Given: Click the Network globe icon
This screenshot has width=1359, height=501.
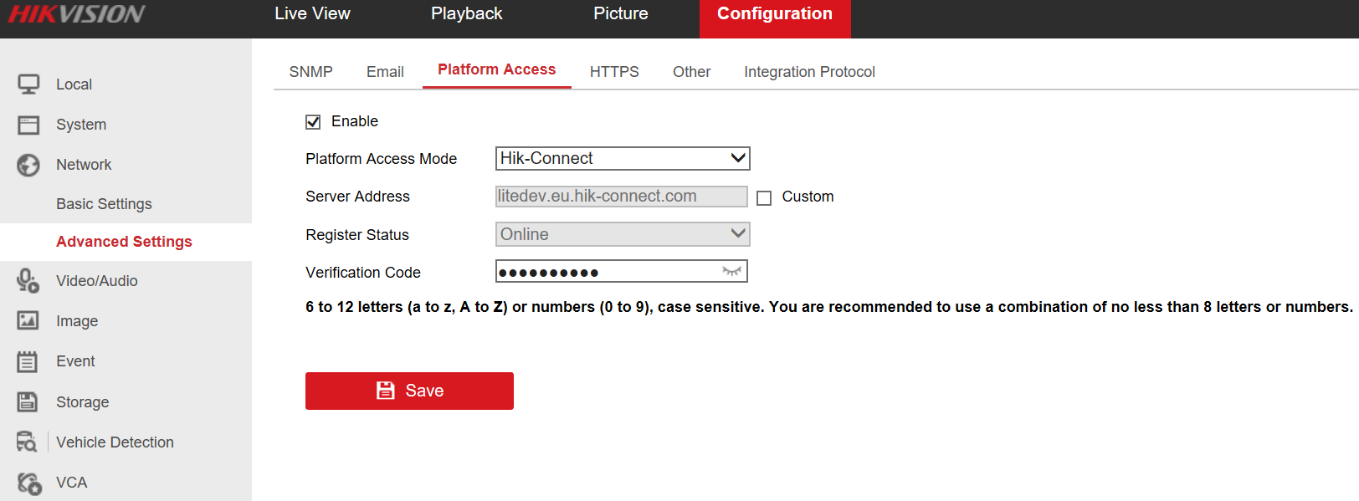Looking at the screenshot, I should (x=28, y=165).
